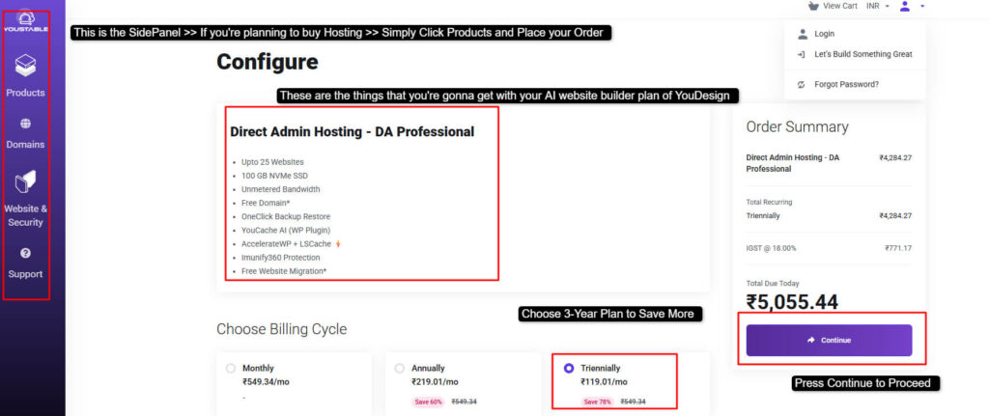Click the ₹5,055.44 total due amount
989x416 pixels.
pyautogui.click(x=792, y=302)
